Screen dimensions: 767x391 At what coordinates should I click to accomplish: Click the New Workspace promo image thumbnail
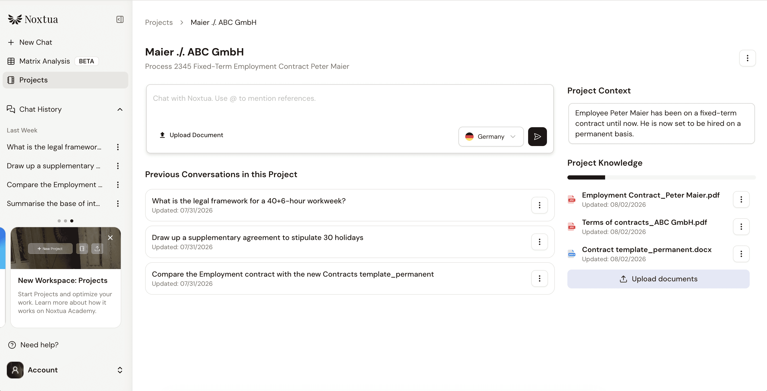point(65,248)
